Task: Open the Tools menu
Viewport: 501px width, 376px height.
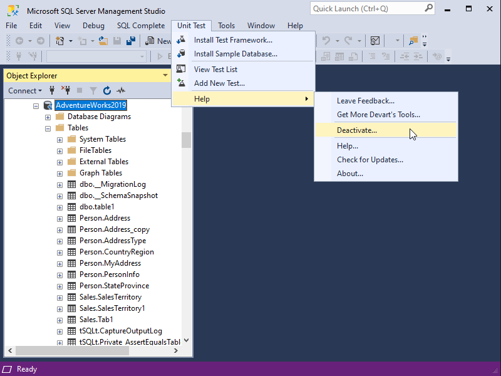Action: (226, 26)
